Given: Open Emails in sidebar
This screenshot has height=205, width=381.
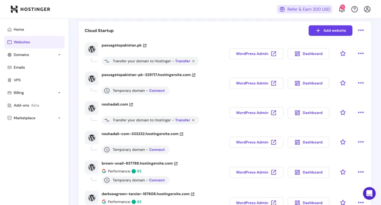Looking at the screenshot, I should pyautogui.click(x=34, y=67).
